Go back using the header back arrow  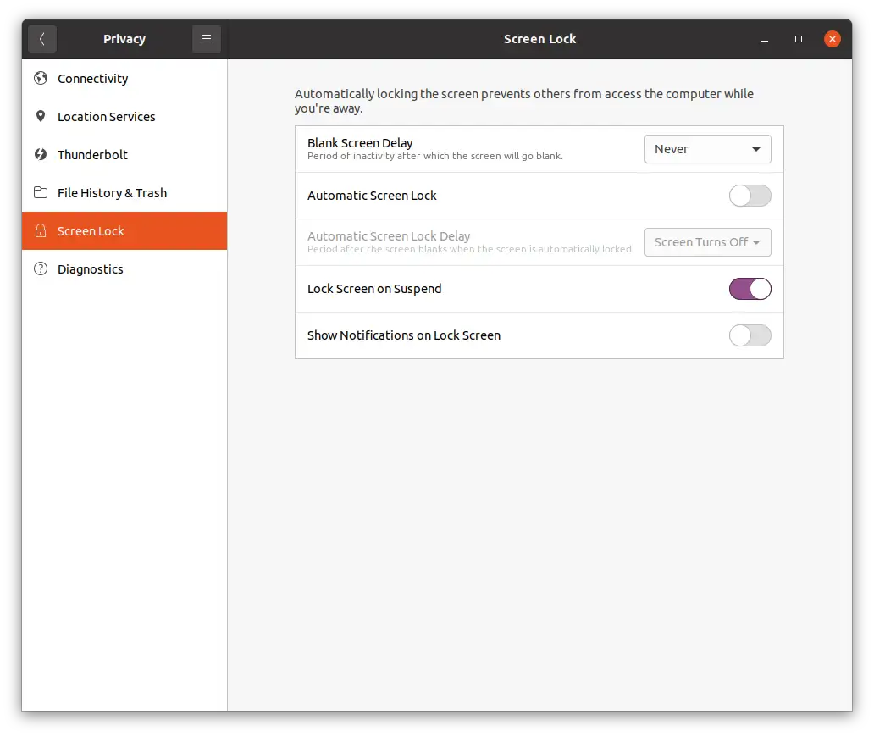(x=41, y=39)
